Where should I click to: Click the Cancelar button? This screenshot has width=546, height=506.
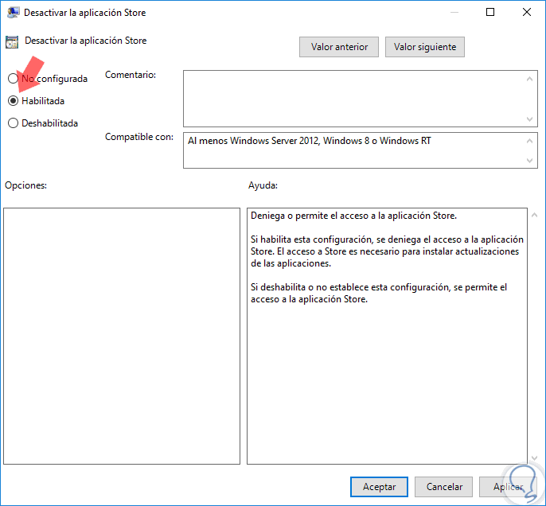[443, 487]
